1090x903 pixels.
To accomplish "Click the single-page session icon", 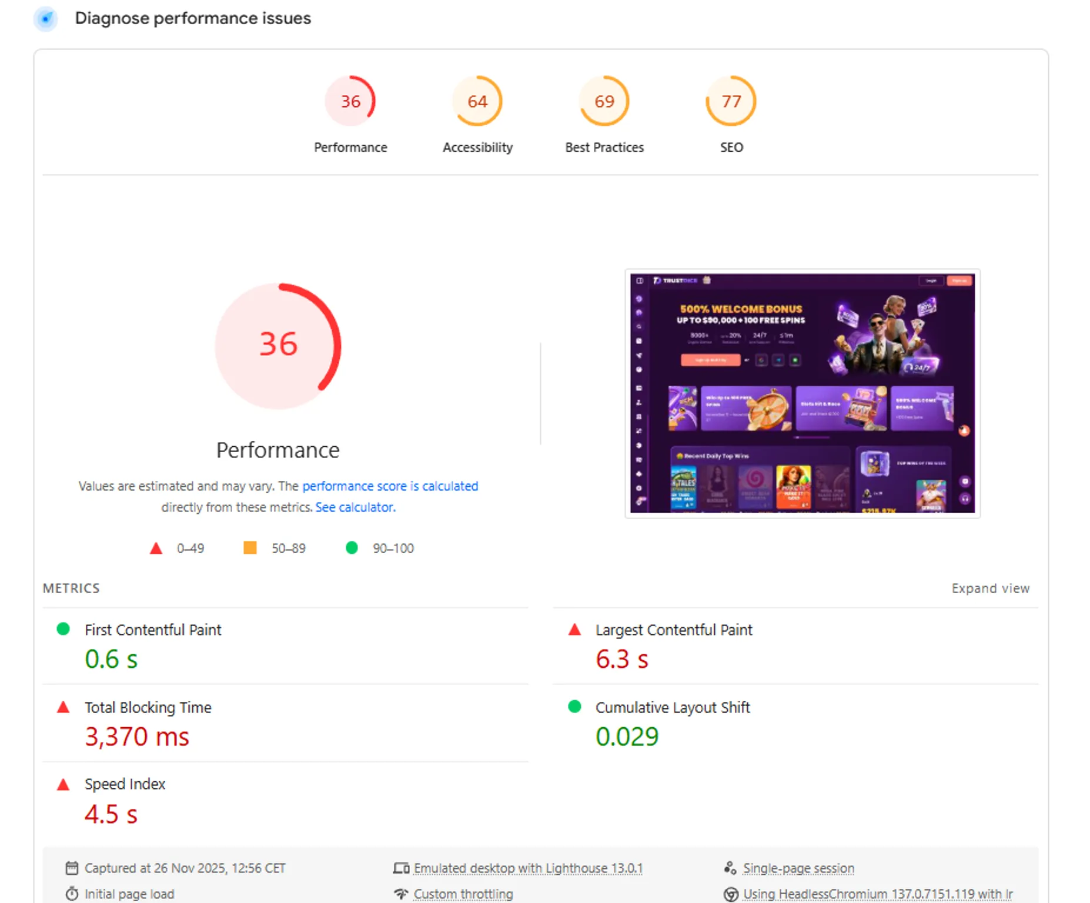I will 730,867.
